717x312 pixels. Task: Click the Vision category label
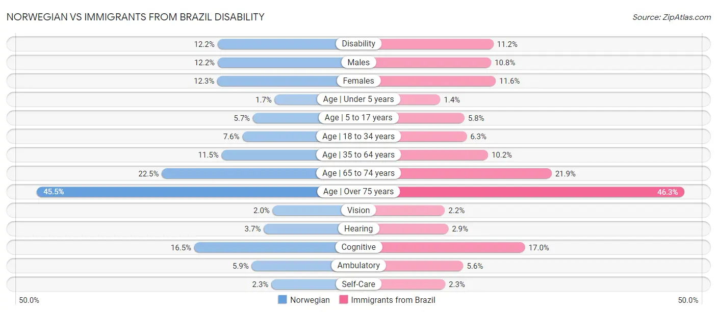tap(358, 210)
